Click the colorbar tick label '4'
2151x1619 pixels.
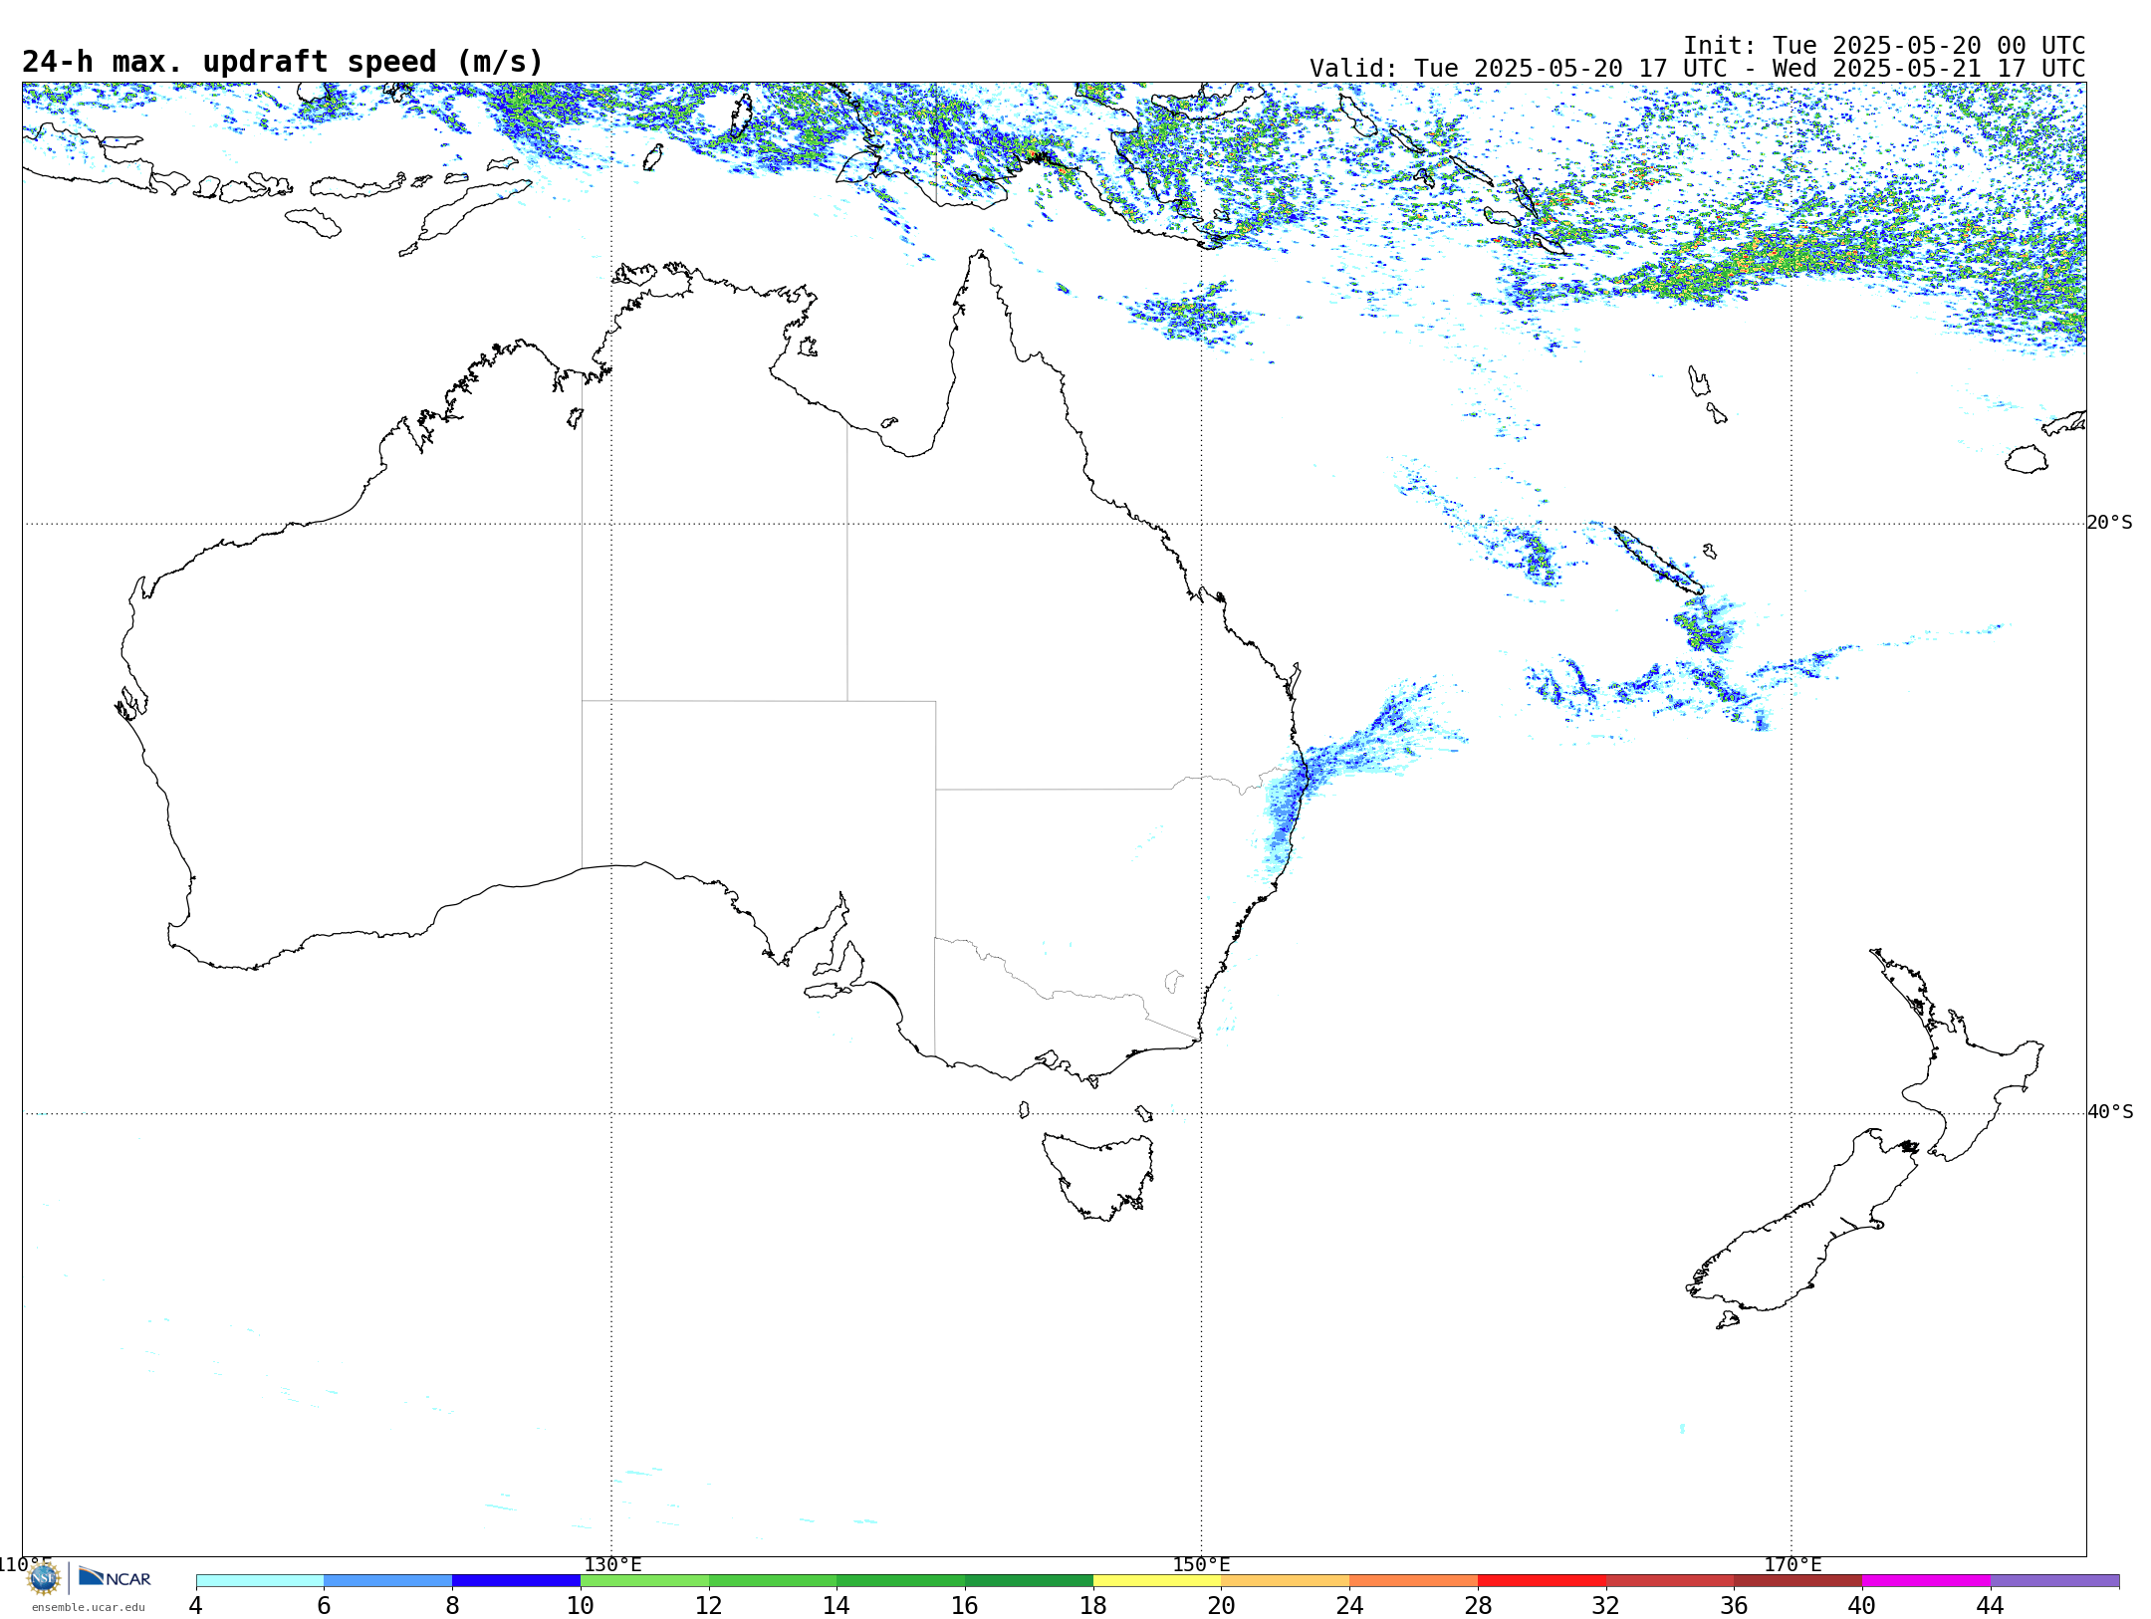coord(196,1605)
